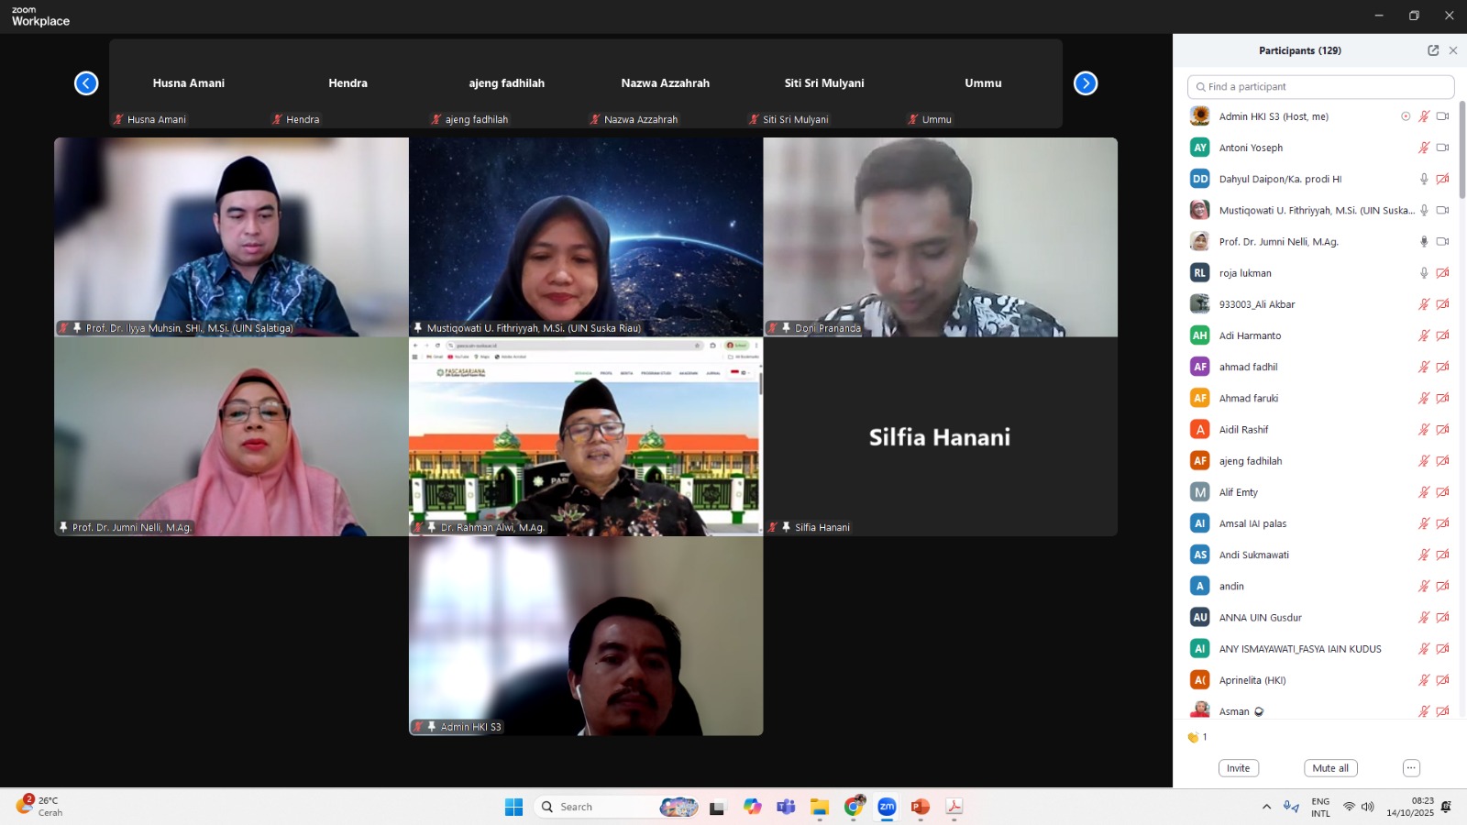Select roja lukman in the participant list
This screenshot has height=825, width=1467.
pyautogui.click(x=1245, y=273)
